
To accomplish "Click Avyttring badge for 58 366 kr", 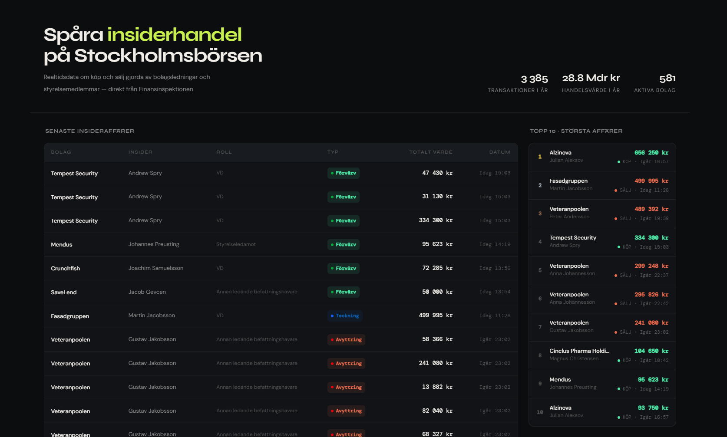I will click(x=346, y=340).
